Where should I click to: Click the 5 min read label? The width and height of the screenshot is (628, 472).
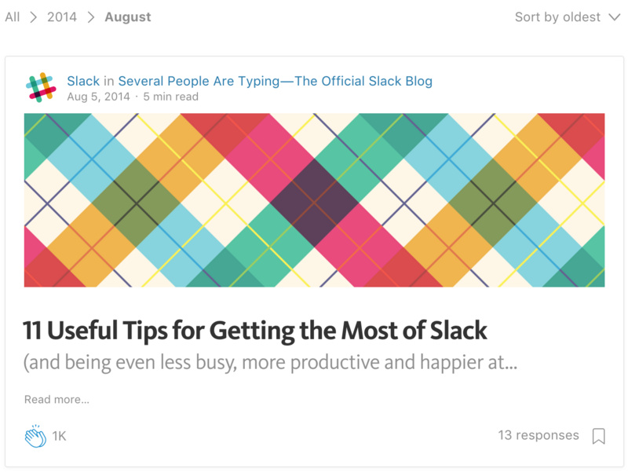171,97
